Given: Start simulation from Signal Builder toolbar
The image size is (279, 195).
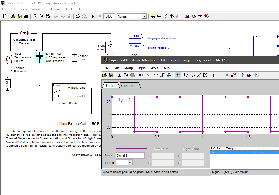Looking at the screenshot, I should [x=214, y=75].
